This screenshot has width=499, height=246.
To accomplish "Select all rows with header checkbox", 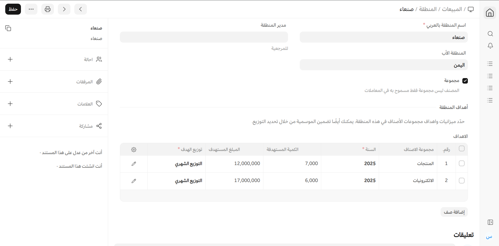I will click(x=462, y=149).
